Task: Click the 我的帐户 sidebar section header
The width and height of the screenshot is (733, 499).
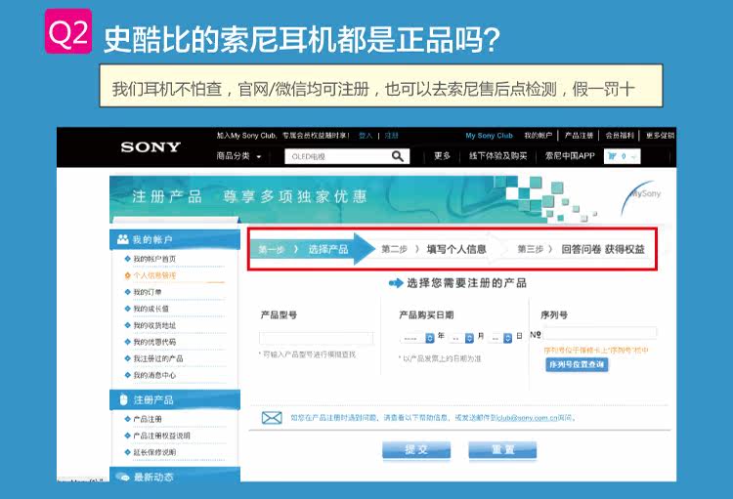Action: point(175,239)
